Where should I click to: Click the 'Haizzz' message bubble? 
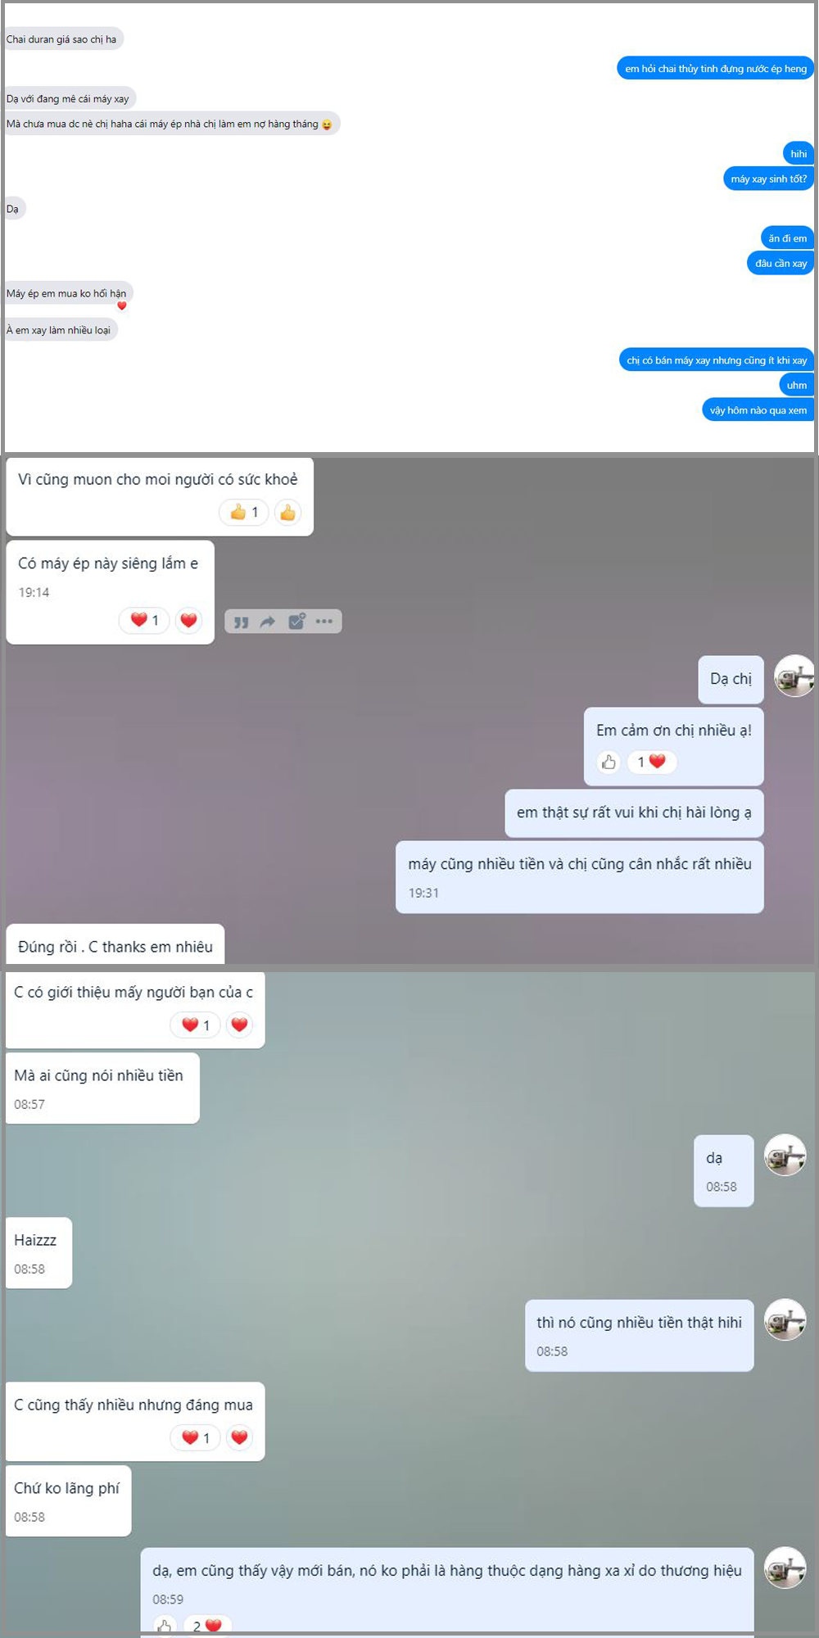(38, 1253)
